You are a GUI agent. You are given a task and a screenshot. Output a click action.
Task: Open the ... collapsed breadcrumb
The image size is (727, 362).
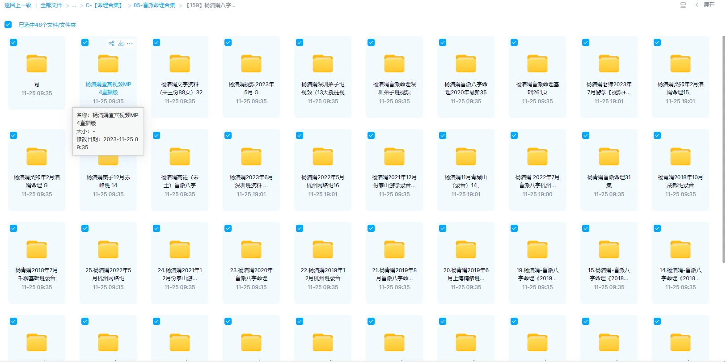click(x=74, y=5)
